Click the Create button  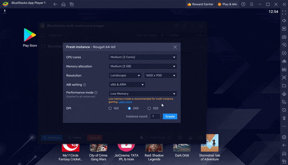click(170, 116)
